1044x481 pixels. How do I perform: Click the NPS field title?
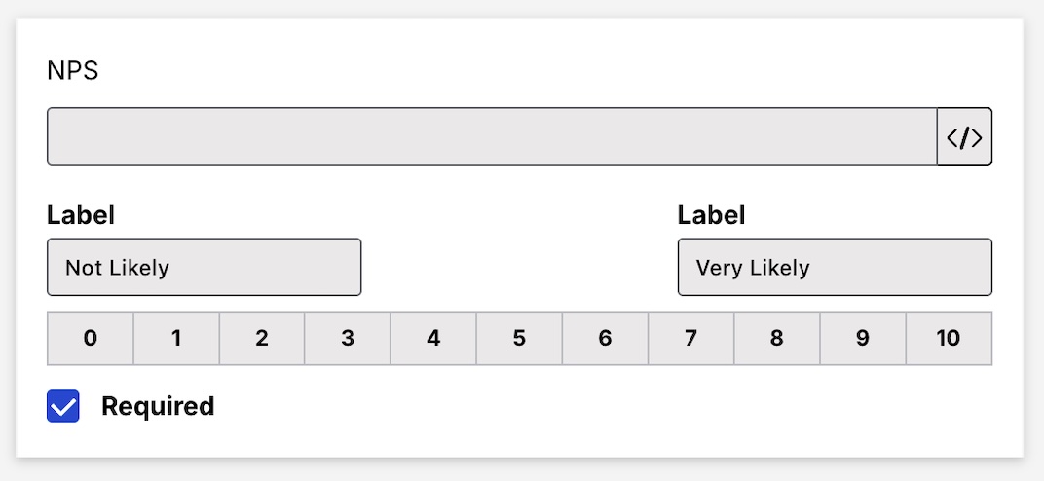[73, 71]
